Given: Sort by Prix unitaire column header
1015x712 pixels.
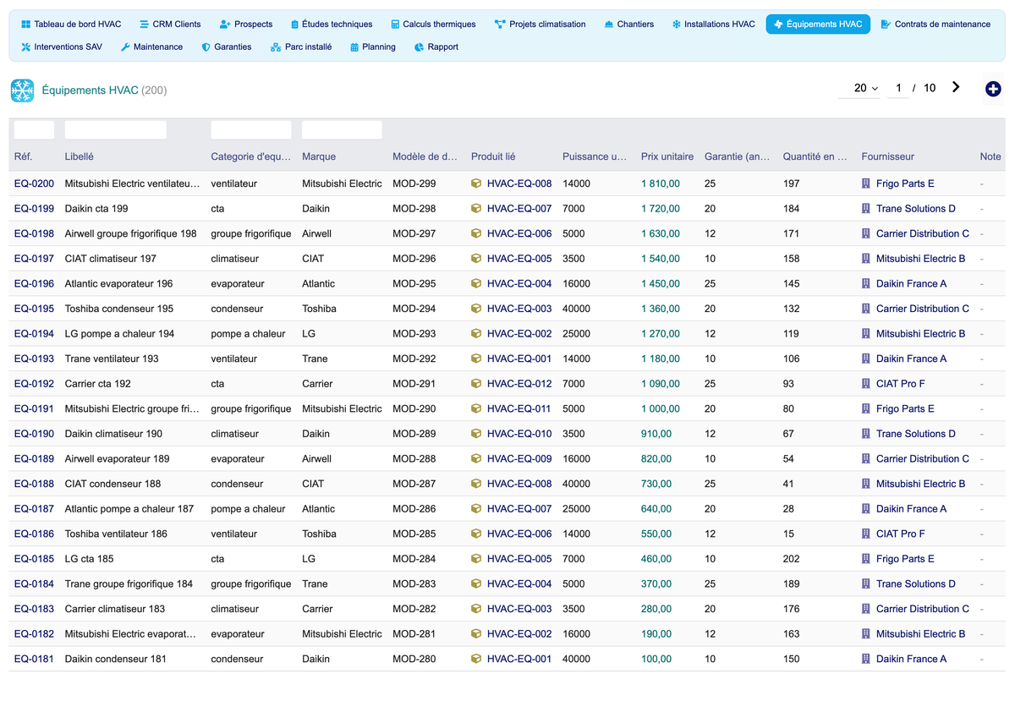Looking at the screenshot, I should pyautogui.click(x=667, y=156).
